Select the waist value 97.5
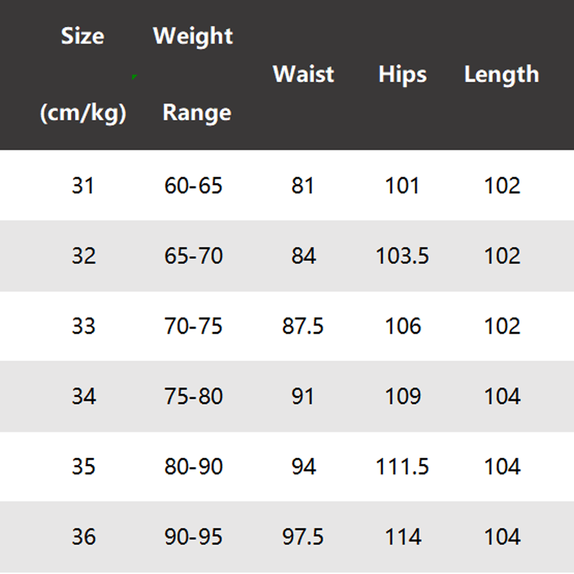The height and width of the screenshot is (574, 574). tap(303, 537)
